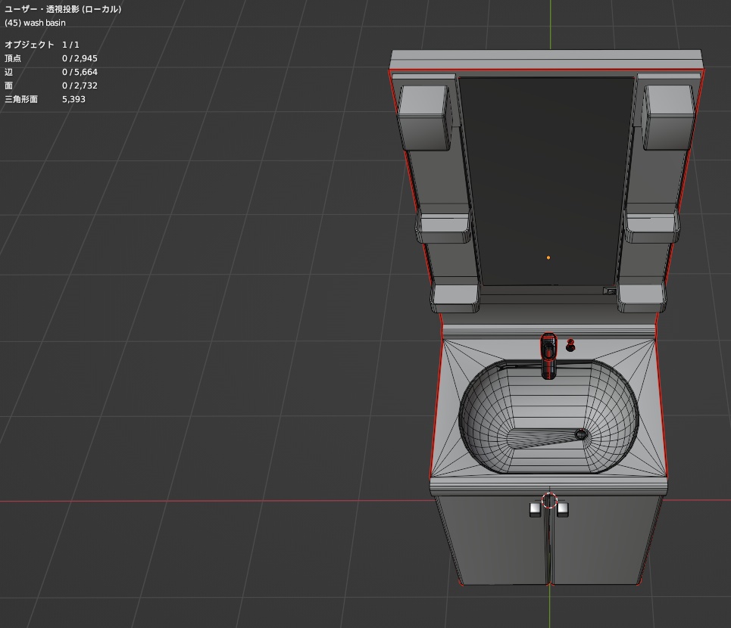This screenshot has height=628, width=731.
Task: Select the middle shelf on the right
Action: pos(651,226)
